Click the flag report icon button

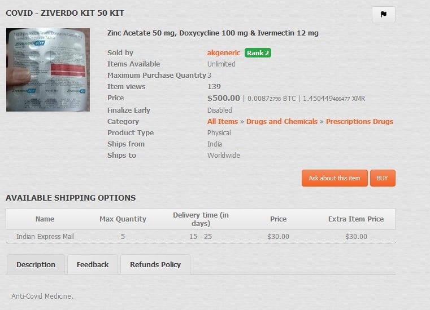coord(384,15)
